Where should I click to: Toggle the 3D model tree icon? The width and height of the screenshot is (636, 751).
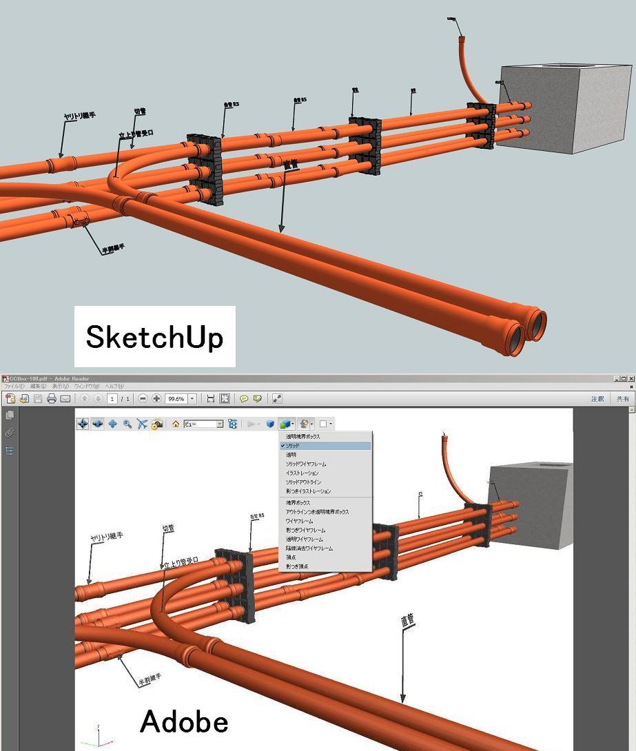pos(233,424)
